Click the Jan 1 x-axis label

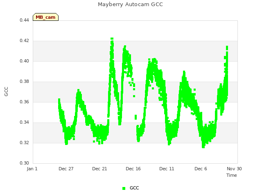pyautogui.click(x=32, y=169)
